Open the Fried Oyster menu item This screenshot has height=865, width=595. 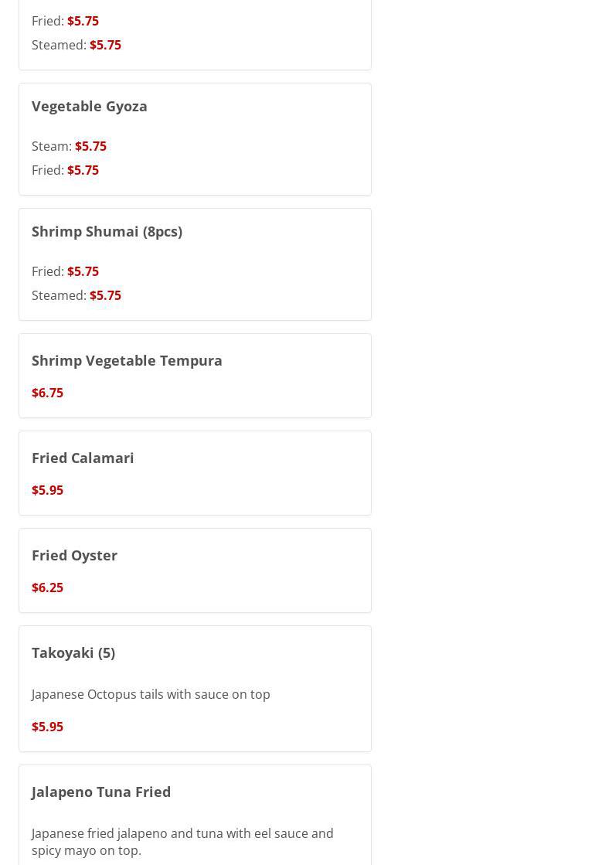tap(74, 555)
